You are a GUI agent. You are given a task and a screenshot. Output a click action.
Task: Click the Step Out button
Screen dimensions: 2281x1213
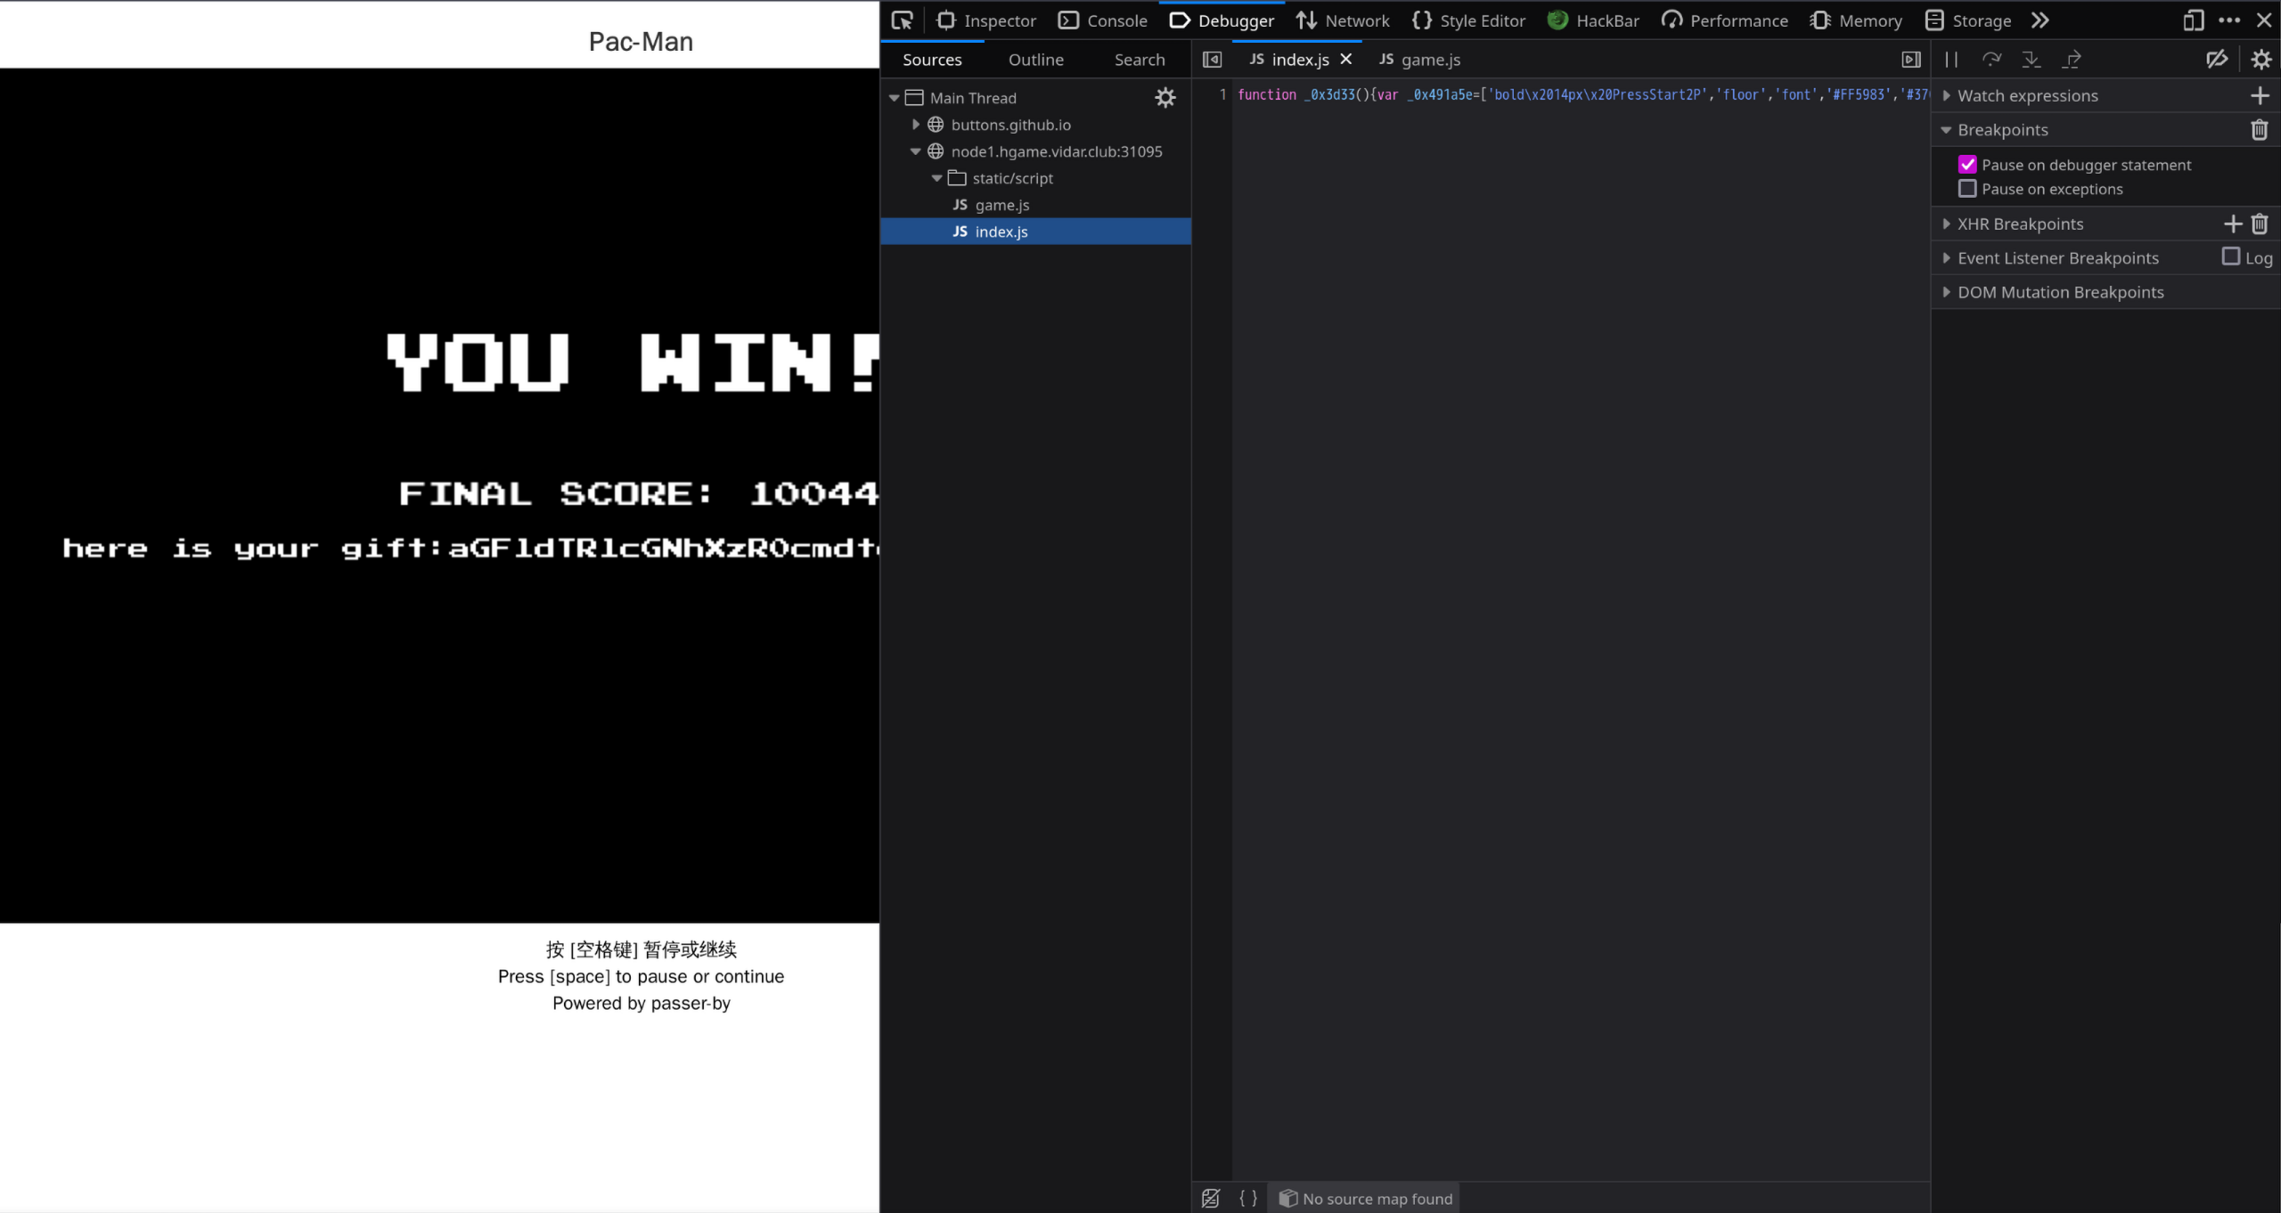2072,60
